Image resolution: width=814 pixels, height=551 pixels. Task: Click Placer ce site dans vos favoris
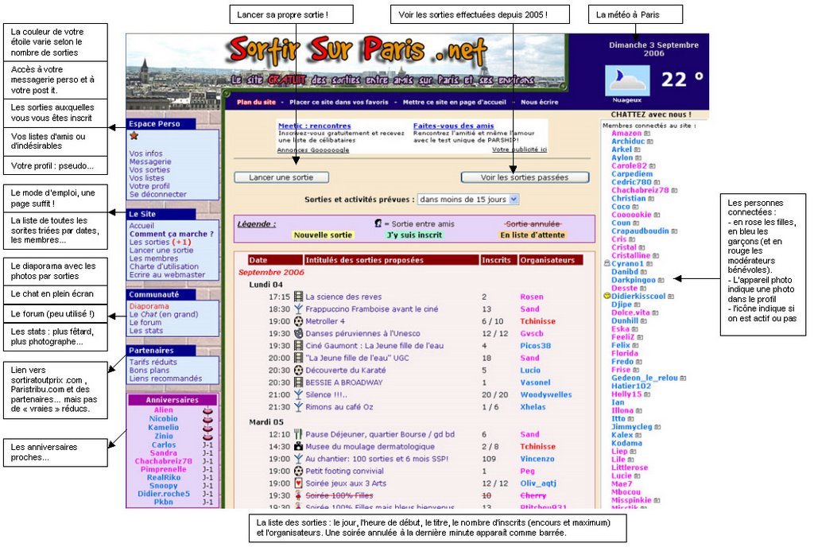[x=339, y=103]
